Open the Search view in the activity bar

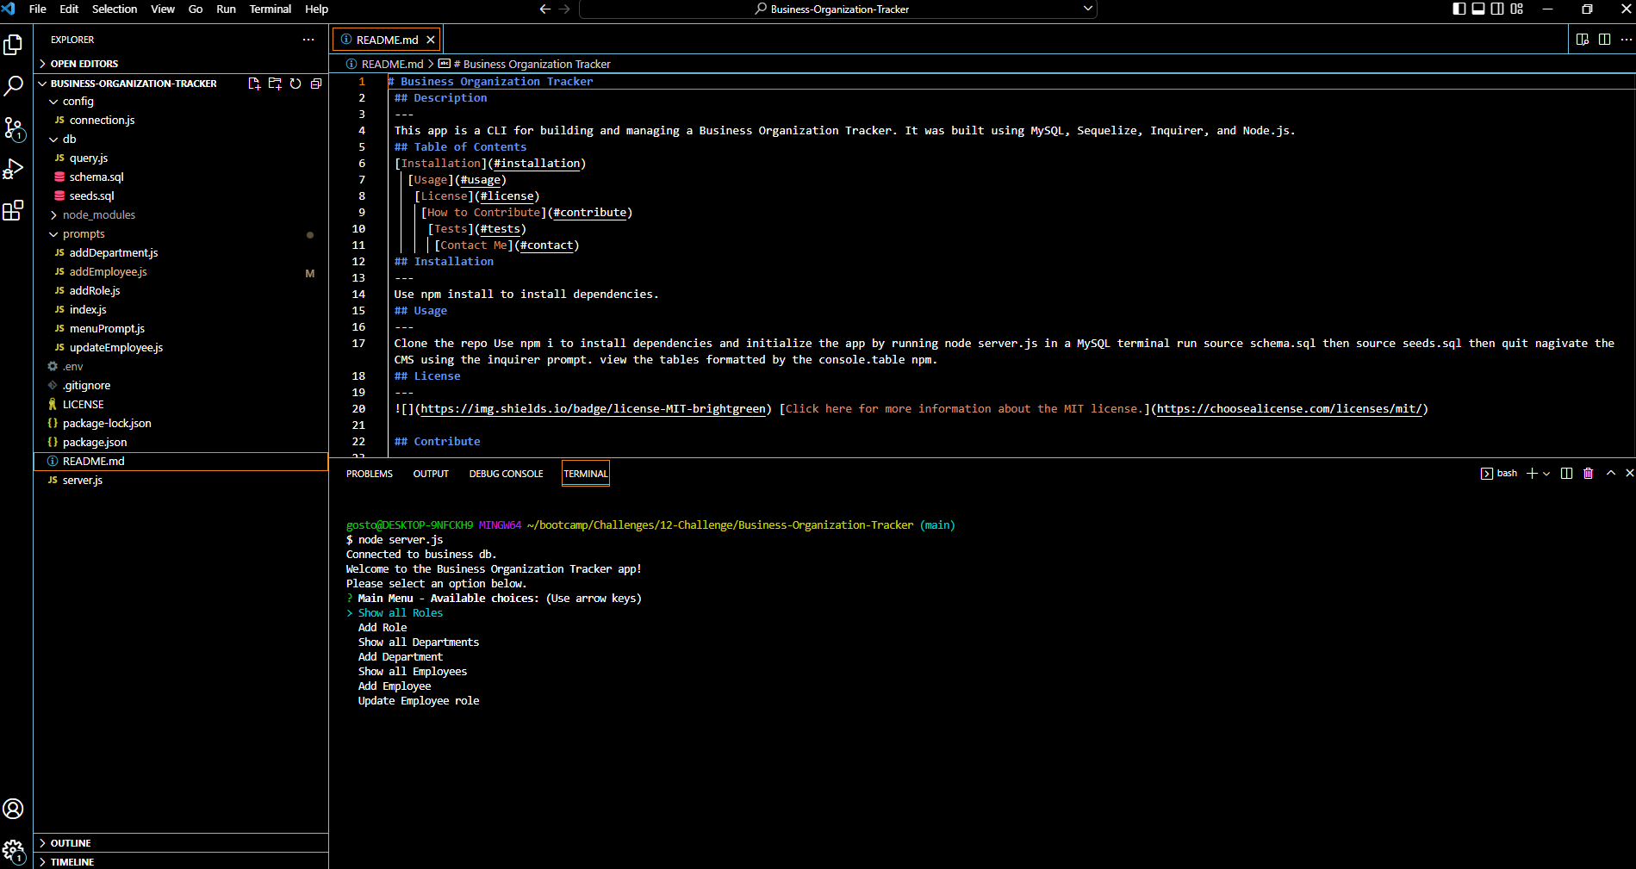pos(14,85)
